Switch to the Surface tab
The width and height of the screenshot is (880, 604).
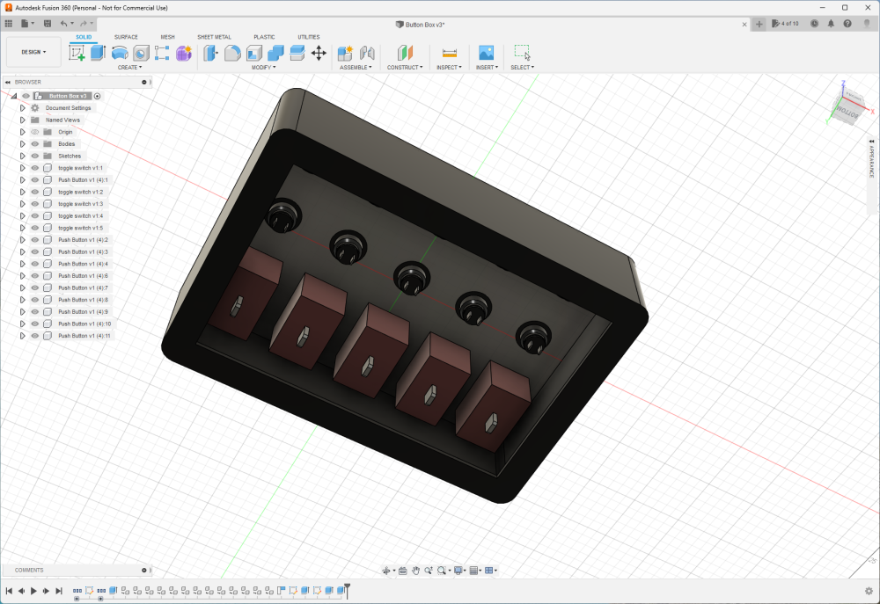(126, 37)
